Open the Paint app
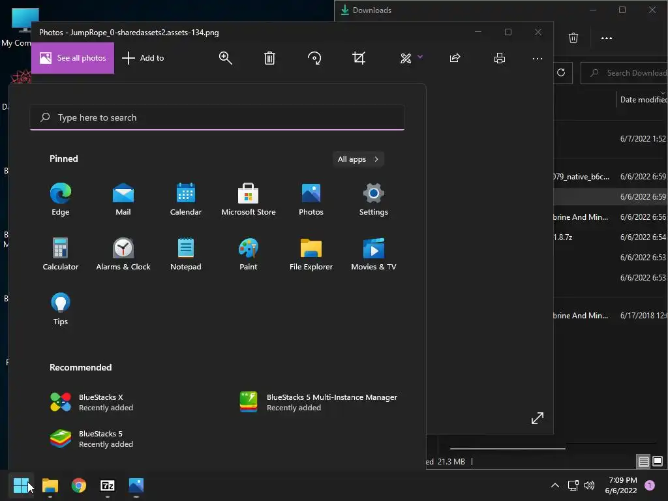The image size is (668, 501). (x=249, y=254)
